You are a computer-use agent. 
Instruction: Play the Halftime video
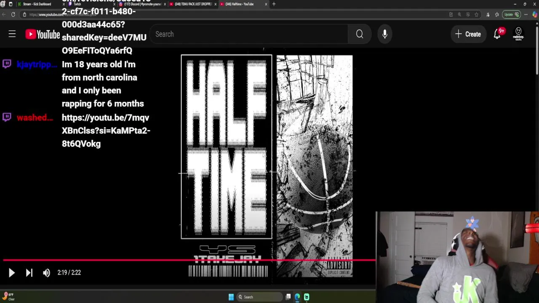point(11,273)
